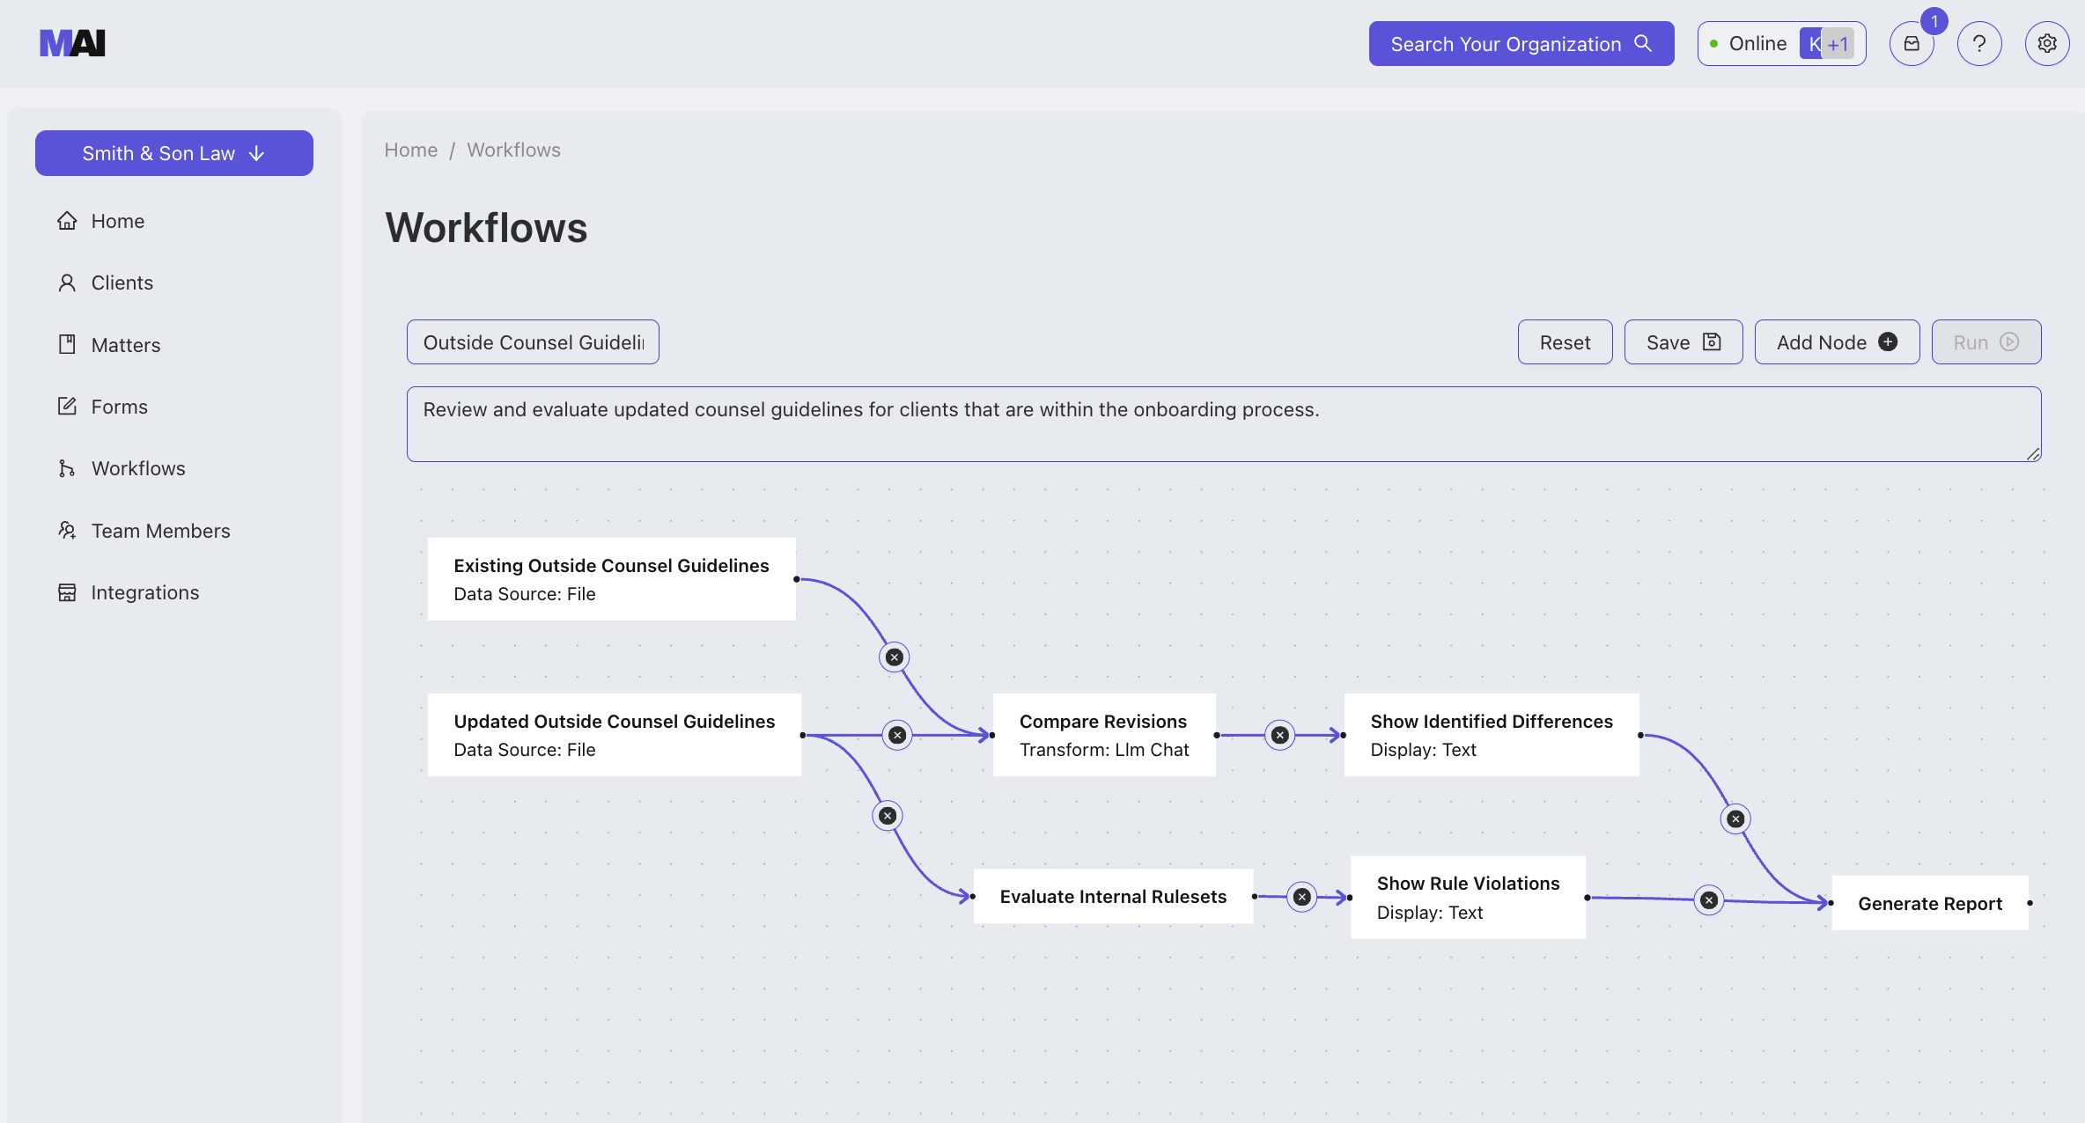Navigate to Home via the breadcrumb
2085x1123 pixels.
[x=410, y=150]
